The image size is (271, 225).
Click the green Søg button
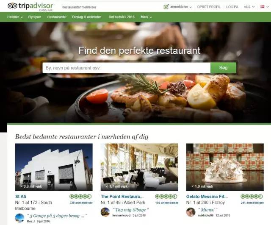(223, 68)
